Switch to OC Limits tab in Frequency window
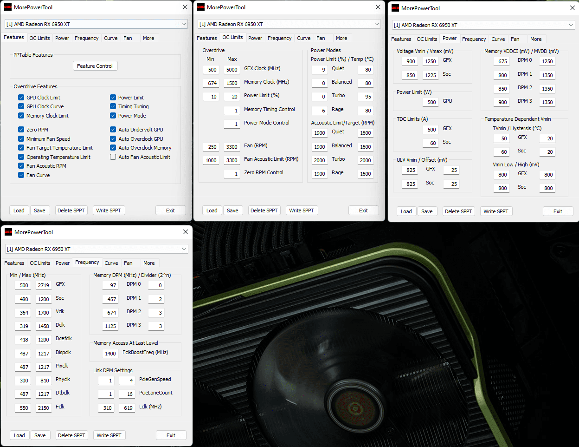Viewport: 579px width, 447px height. pyautogui.click(x=40, y=263)
